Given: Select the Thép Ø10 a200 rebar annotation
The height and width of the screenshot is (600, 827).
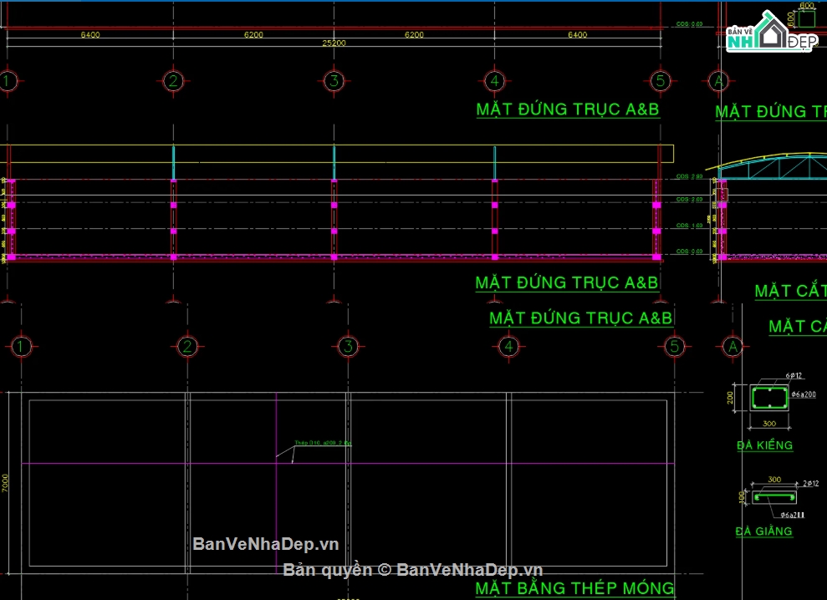Looking at the screenshot, I should click(322, 444).
